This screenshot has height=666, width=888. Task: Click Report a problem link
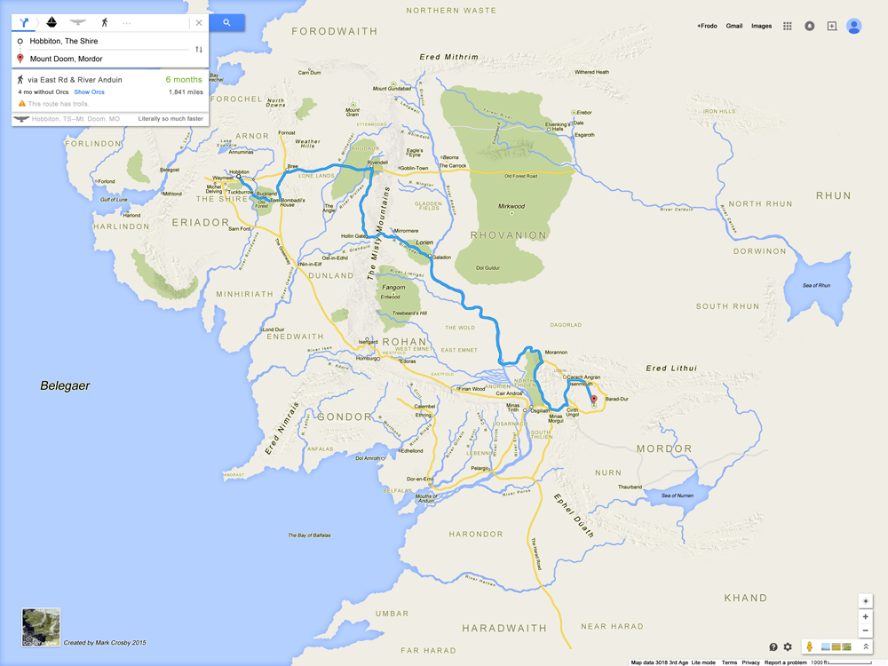pyautogui.click(x=786, y=662)
